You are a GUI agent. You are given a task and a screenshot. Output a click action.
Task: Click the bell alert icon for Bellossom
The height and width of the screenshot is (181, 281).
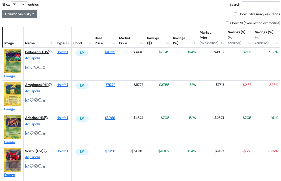tap(44, 68)
